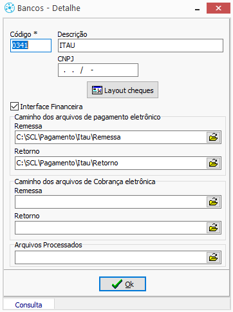Click the Descrição field showing ITAU

pos(140,45)
